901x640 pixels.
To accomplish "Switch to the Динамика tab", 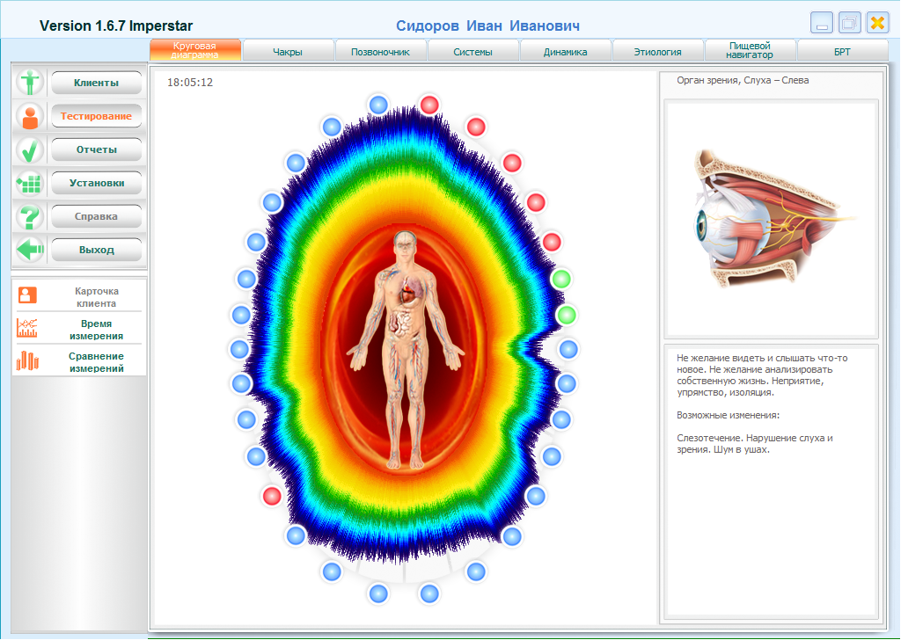I will pyautogui.click(x=566, y=52).
